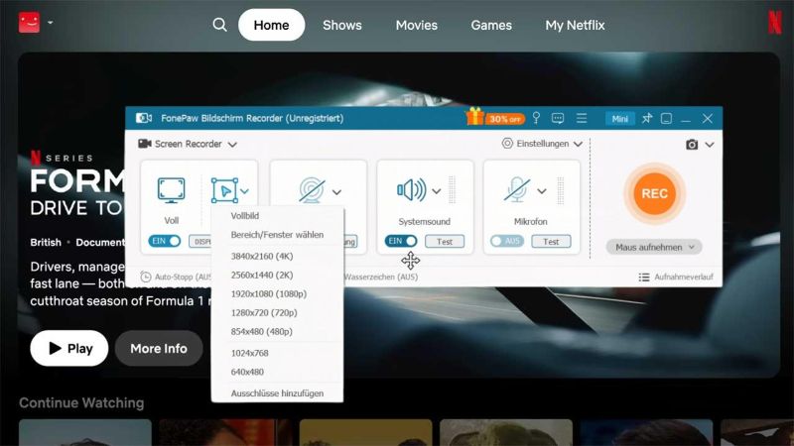Click the Auto-Stopp clock icon
Viewport: 794px width, 446px height.
(x=145, y=277)
